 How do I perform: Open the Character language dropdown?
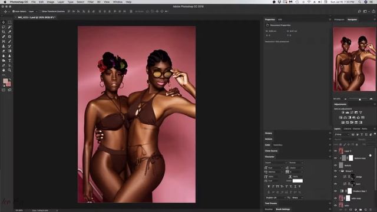(276, 198)
